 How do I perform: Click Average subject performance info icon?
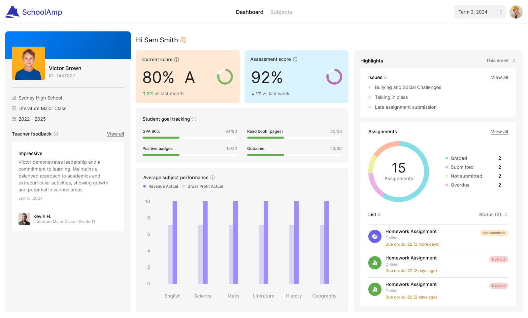click(x=213, y=178)
